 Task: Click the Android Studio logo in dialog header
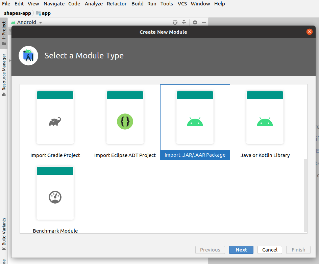click(28, 55)
